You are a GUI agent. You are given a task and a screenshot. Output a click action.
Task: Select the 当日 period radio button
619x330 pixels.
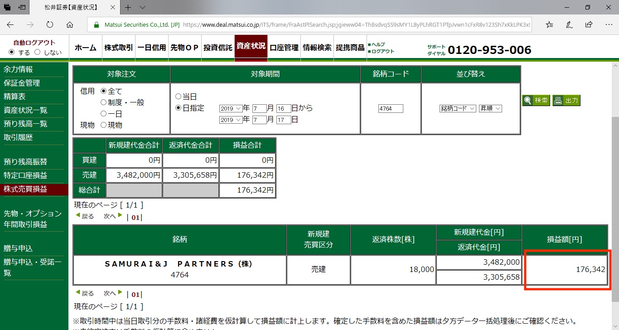[178, 97]
